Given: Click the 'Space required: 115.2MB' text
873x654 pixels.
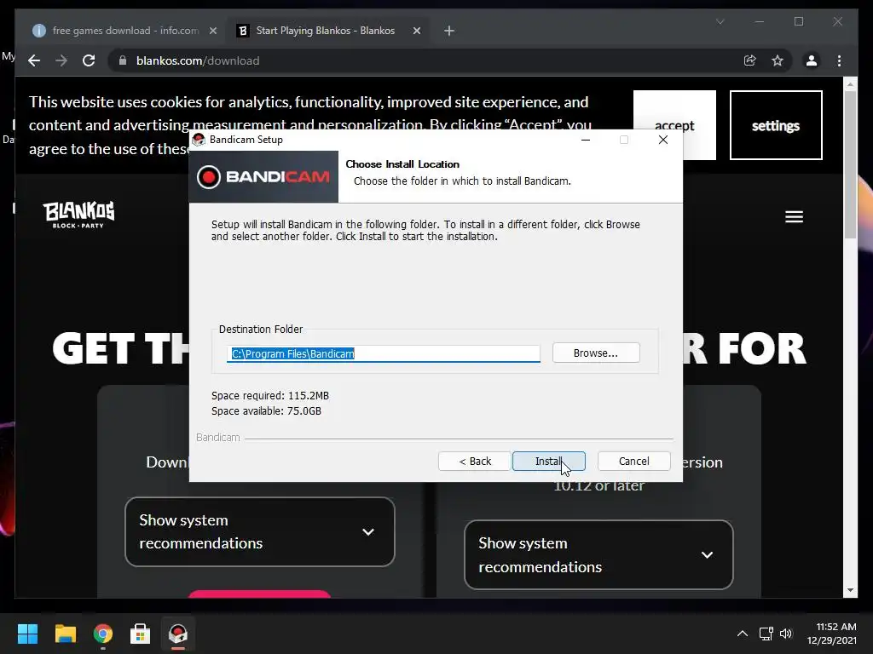Looking at the screenshot, I should tap(270, 396).
